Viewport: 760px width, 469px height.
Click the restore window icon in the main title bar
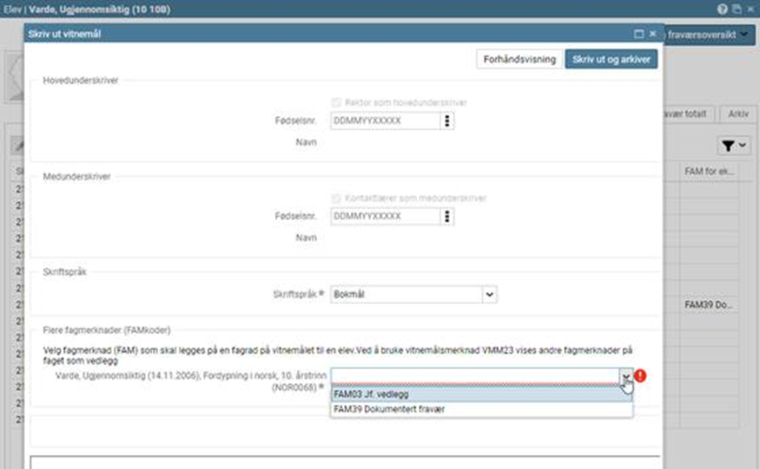[x=736, y=10]
